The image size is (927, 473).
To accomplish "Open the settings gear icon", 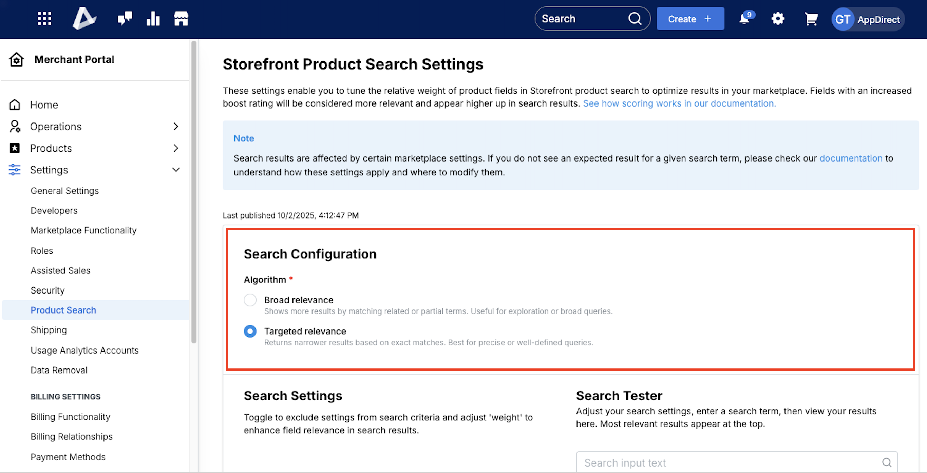I will 778,19.
